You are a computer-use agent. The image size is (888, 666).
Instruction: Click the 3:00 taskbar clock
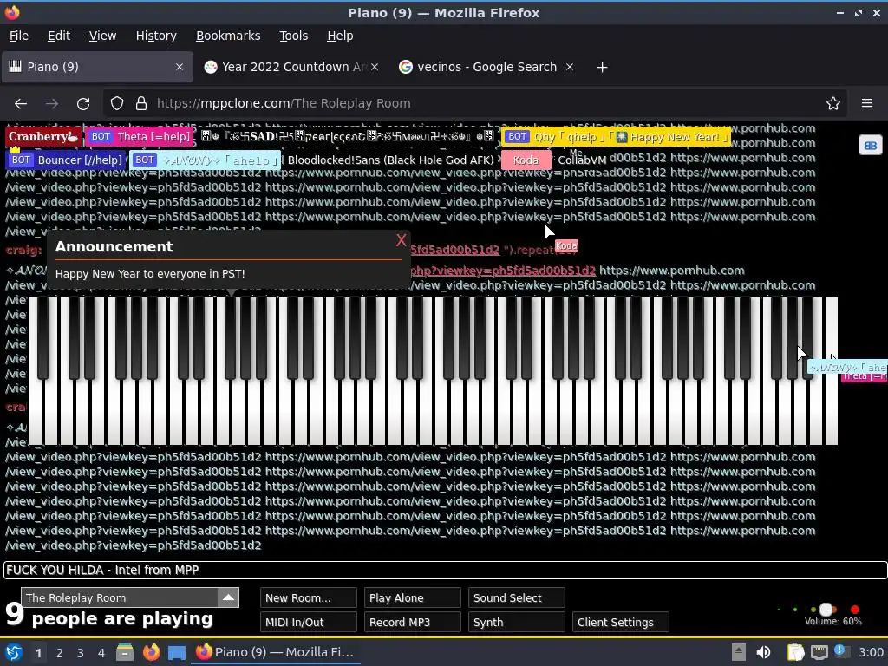point(871,652)
